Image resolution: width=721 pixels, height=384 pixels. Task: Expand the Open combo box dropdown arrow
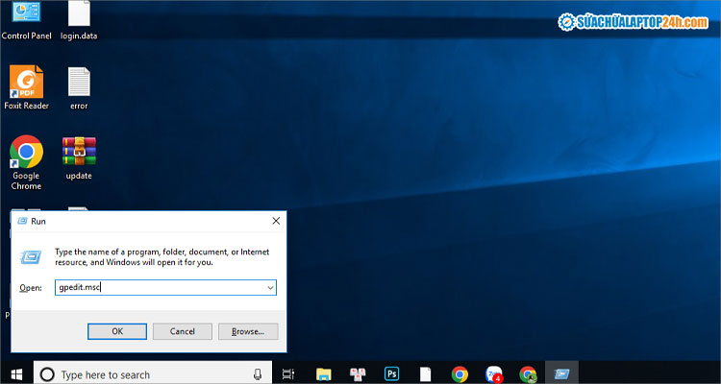269,287
